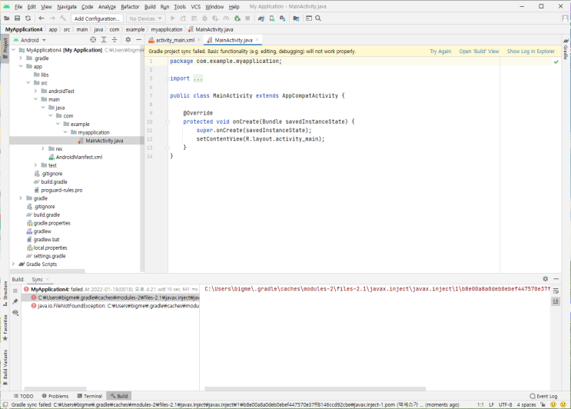Select AndroidManifest.xml in project tree

(x=79, y=157)
